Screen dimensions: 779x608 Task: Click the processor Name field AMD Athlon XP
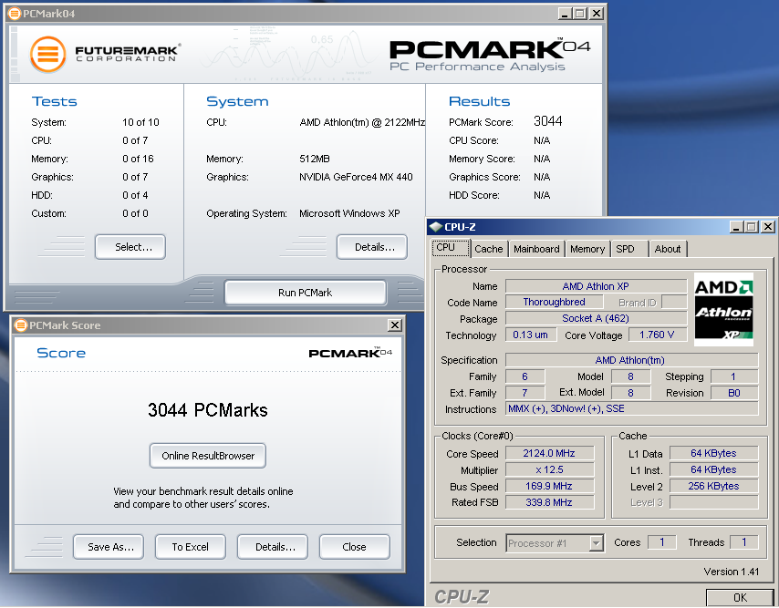tap(596, 286)
